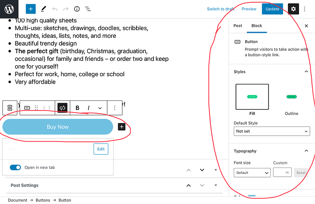Viewport: 315px width, 204px height.
Task: Open block options three-dot menu
Action: 115,108
